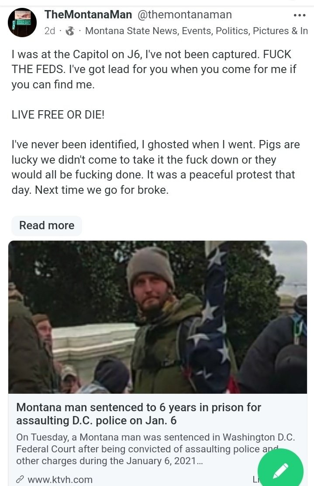Click the paragraph starting I've never been identified
Image resolution: width=314 pixels, height=486 pixels.
coord(155,167)
